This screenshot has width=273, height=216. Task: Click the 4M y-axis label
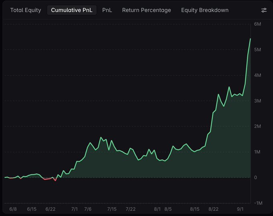point(257,75)
